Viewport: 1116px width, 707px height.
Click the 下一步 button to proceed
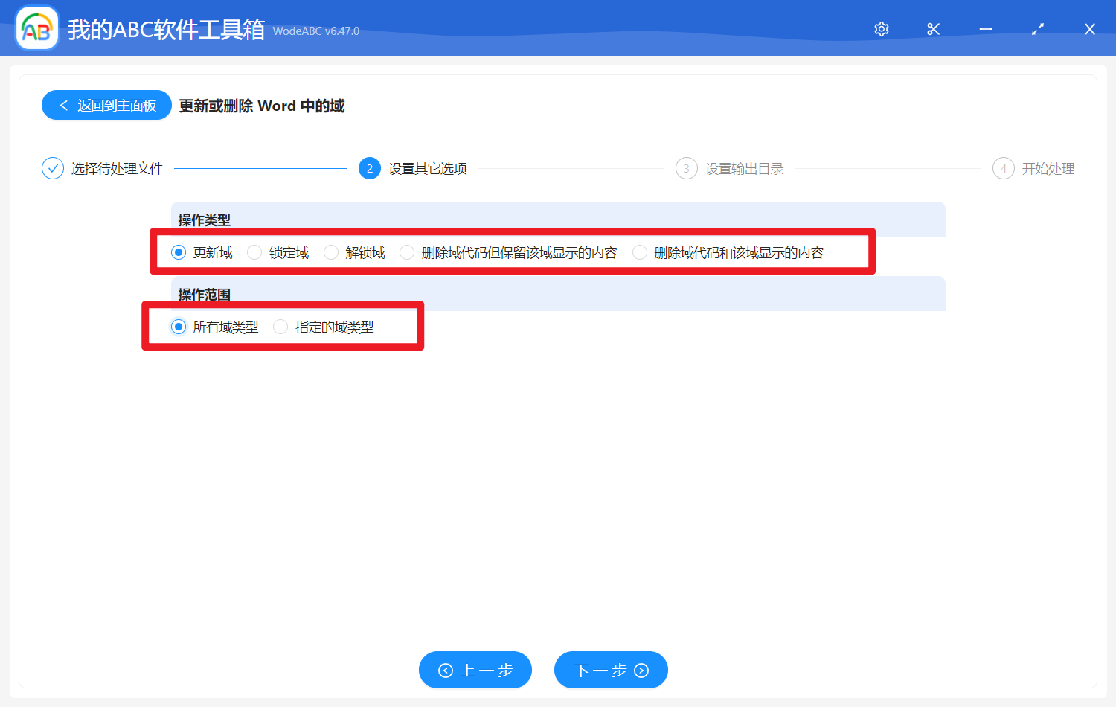[610, 670]
